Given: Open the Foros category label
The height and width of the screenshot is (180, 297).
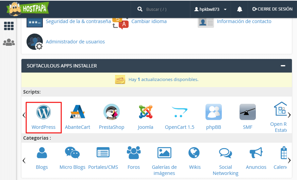Looking at the screenshot, I should [134, 167].
